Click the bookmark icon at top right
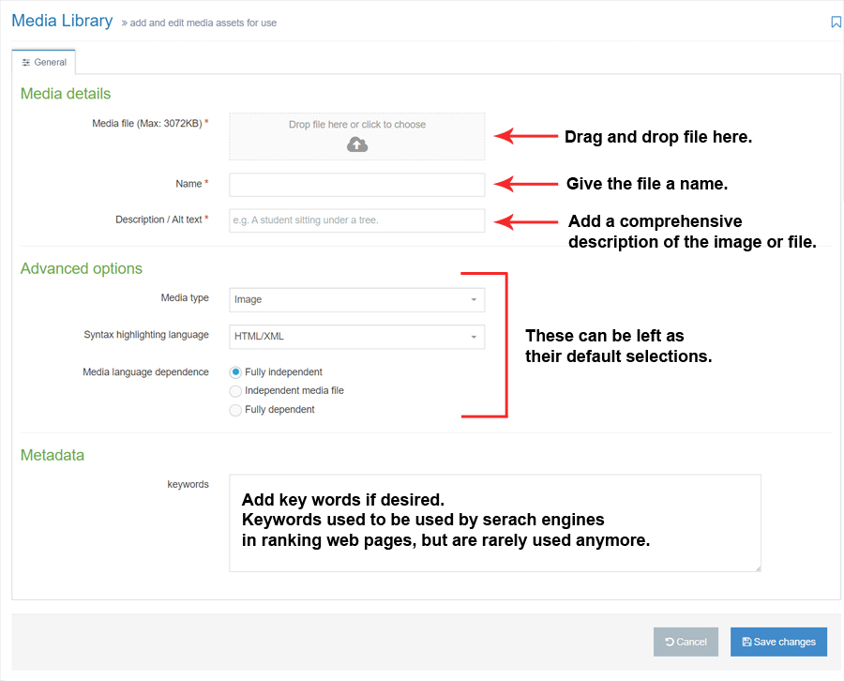The width and height of the screenshot is (844, 681). tap(836, 23)
